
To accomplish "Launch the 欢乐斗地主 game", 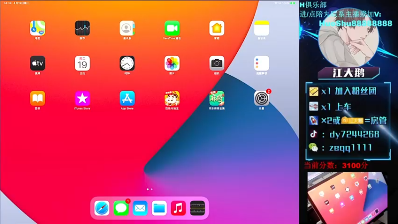I will click(172, 98).
